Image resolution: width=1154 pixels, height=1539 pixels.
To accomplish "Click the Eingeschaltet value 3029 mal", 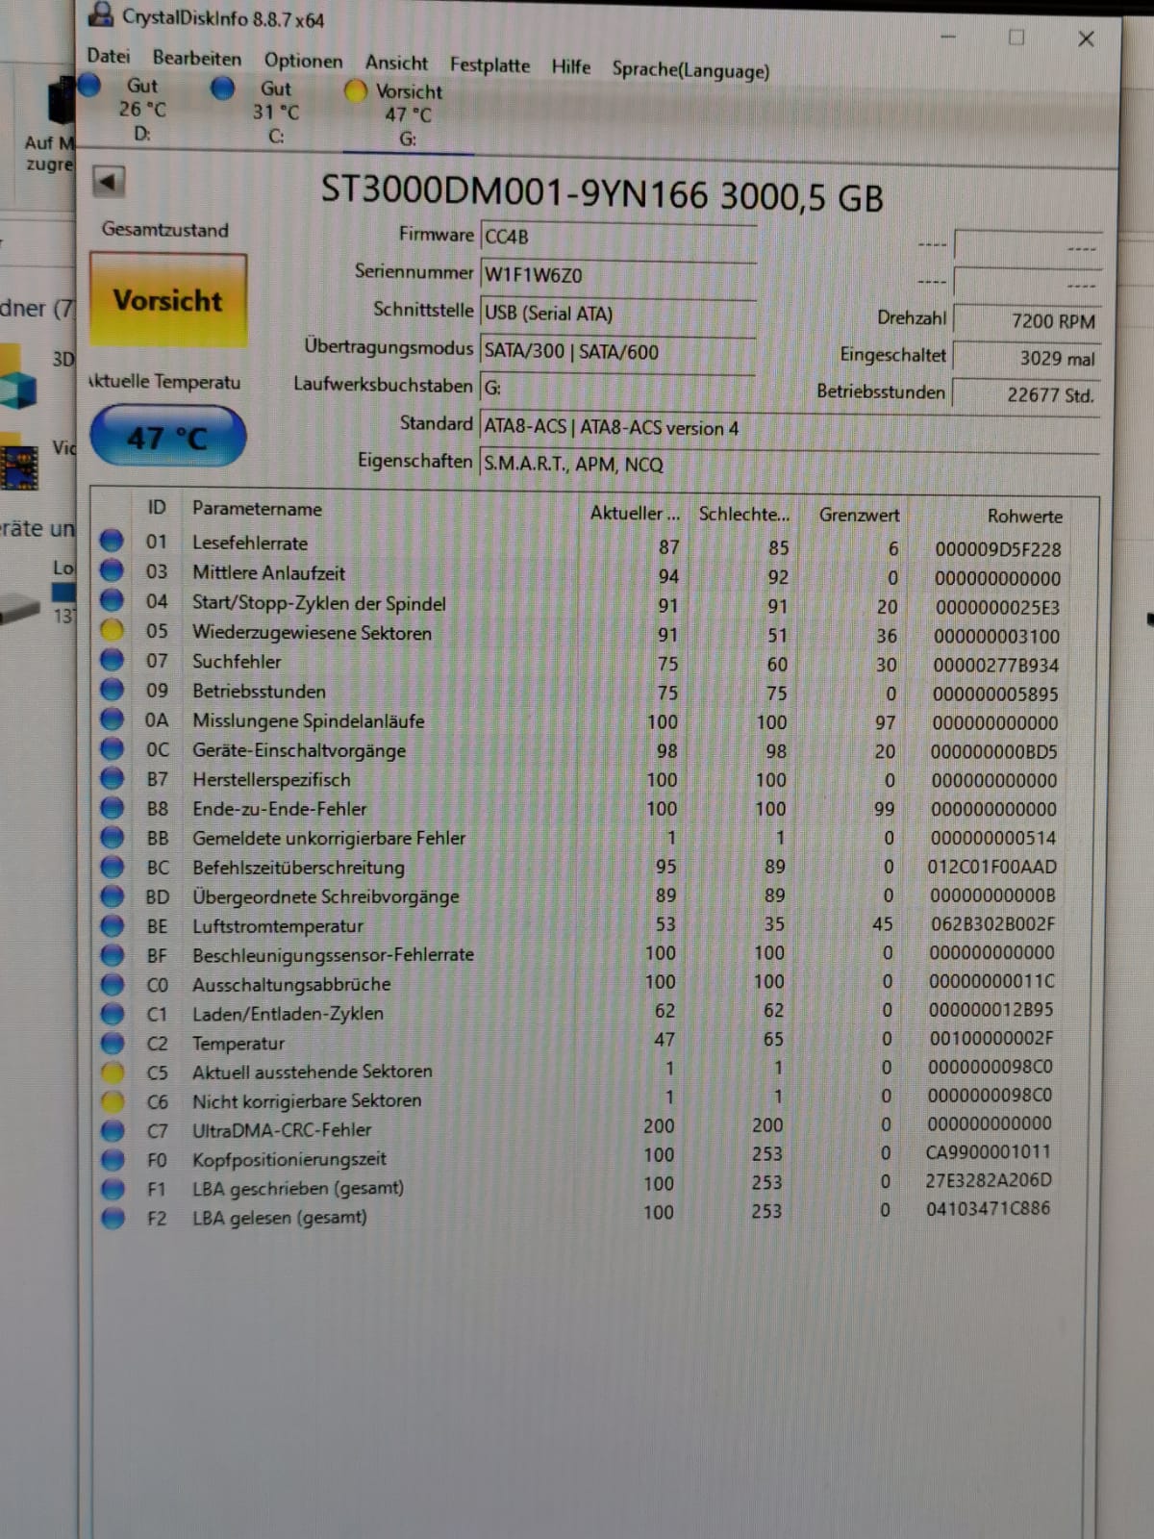I will click(1026, 358).
